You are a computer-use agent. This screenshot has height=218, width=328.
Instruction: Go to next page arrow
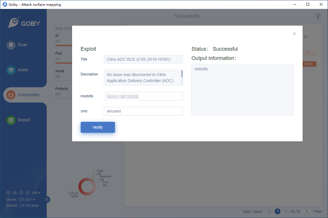point(286,211)
